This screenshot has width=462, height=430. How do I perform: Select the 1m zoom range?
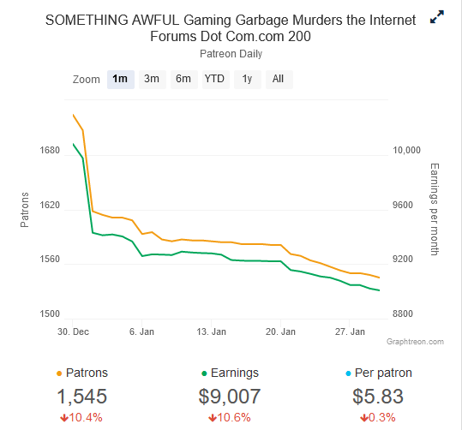pyautogui.click(x=121, y=79)
